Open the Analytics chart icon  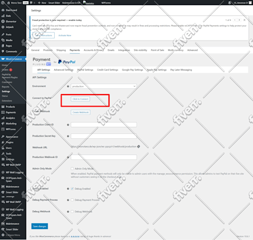tap(3, 118)
